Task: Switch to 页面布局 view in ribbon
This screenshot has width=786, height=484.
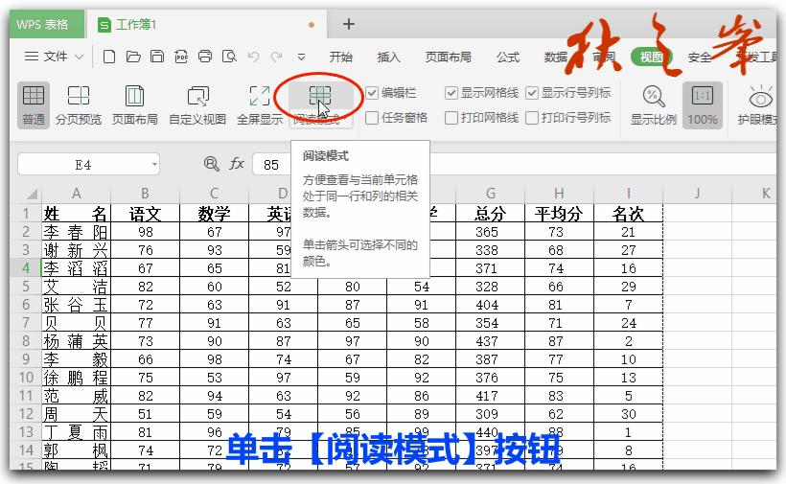Action: 135,105
